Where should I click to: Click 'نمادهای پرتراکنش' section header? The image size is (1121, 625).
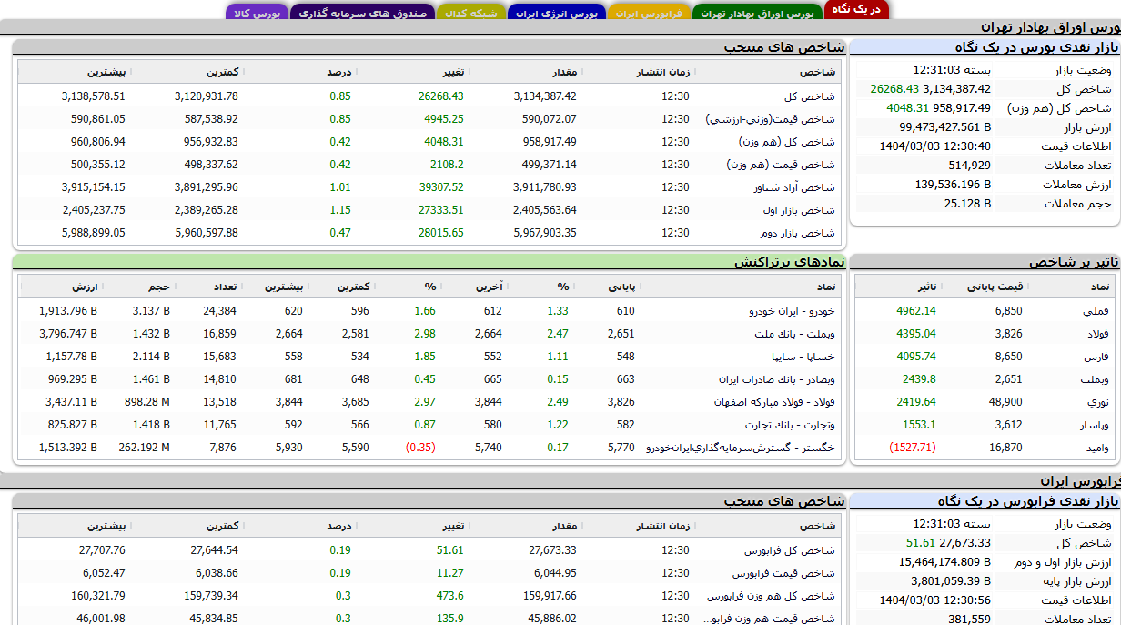[790, 262]
